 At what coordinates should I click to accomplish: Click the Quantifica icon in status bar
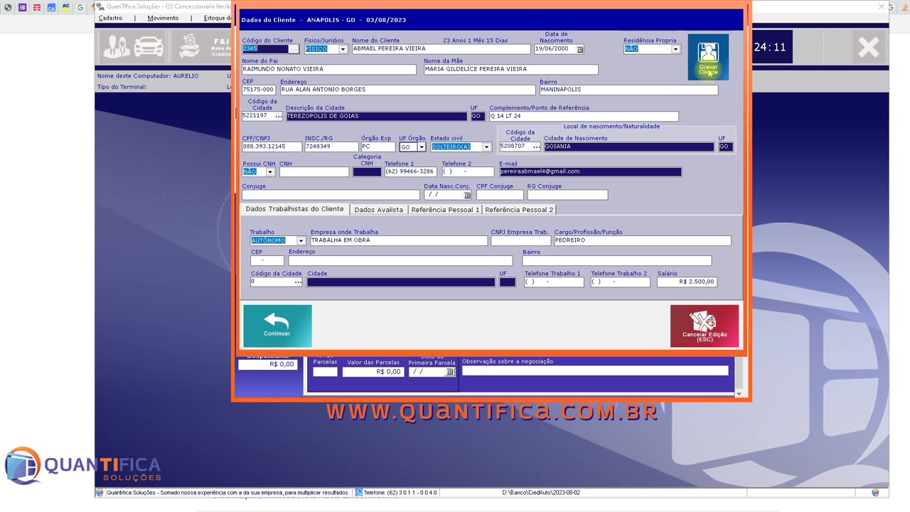pos(100,492)
